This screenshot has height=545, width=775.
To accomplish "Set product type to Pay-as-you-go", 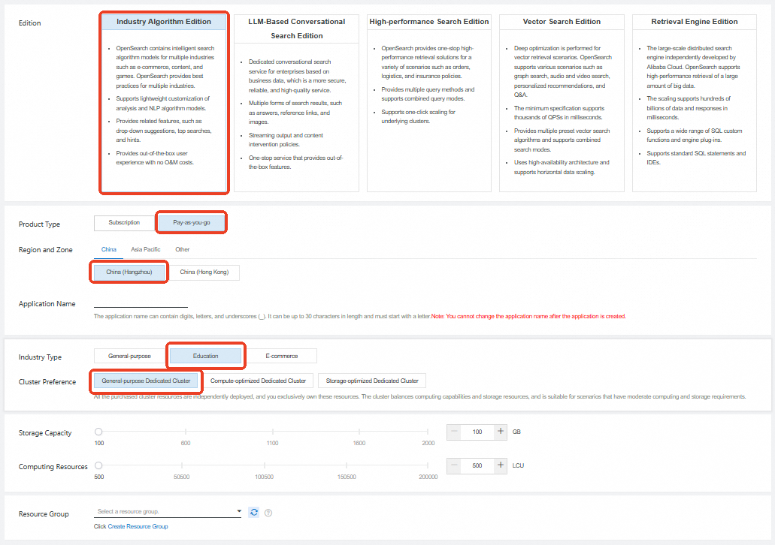I will [x=191, y=223].
